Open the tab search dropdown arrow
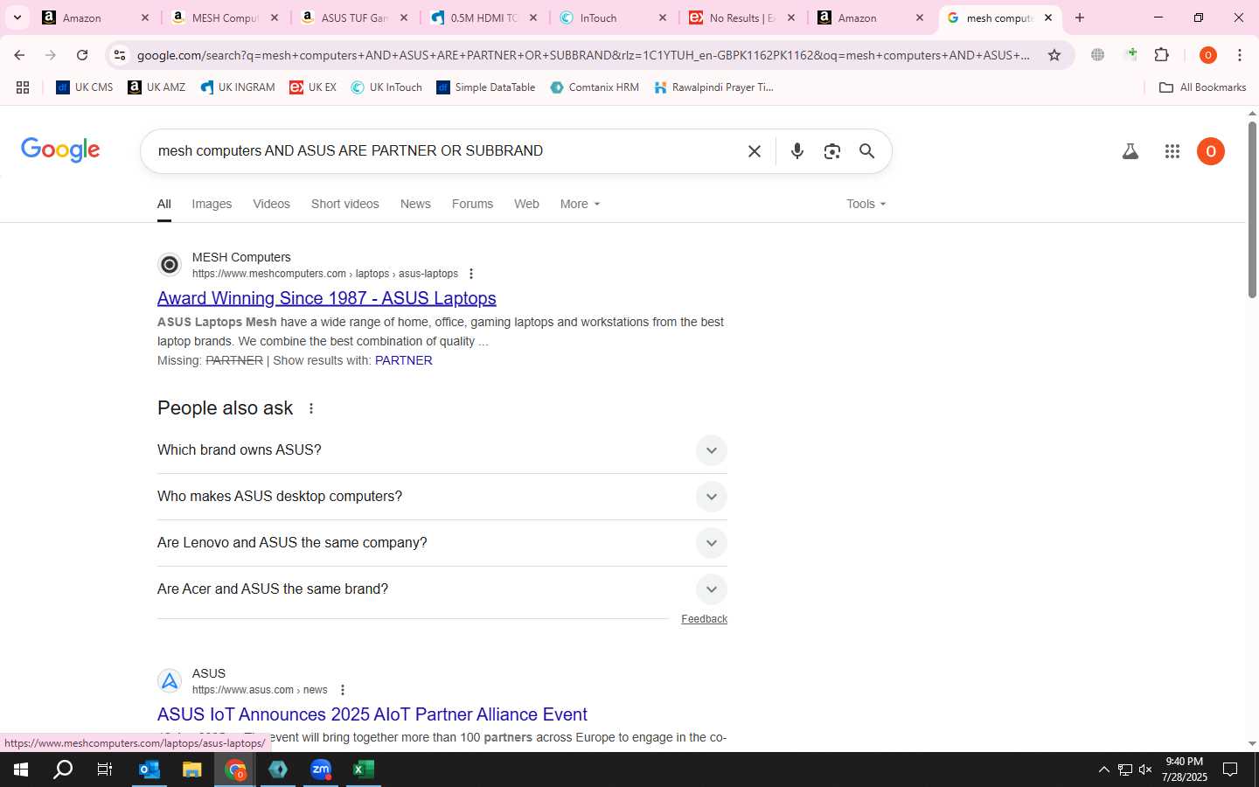The height and width of the screenshot is (787, 1259). pos(17,17)
